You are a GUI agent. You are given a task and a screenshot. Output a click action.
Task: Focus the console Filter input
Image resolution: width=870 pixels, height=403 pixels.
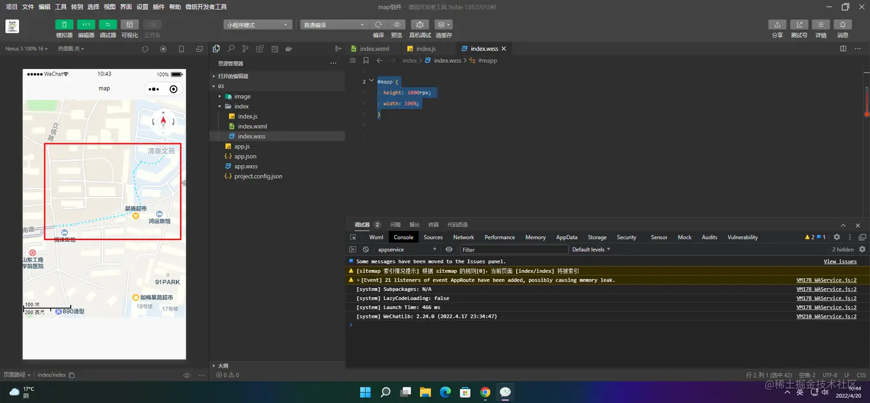coord(514,249)
